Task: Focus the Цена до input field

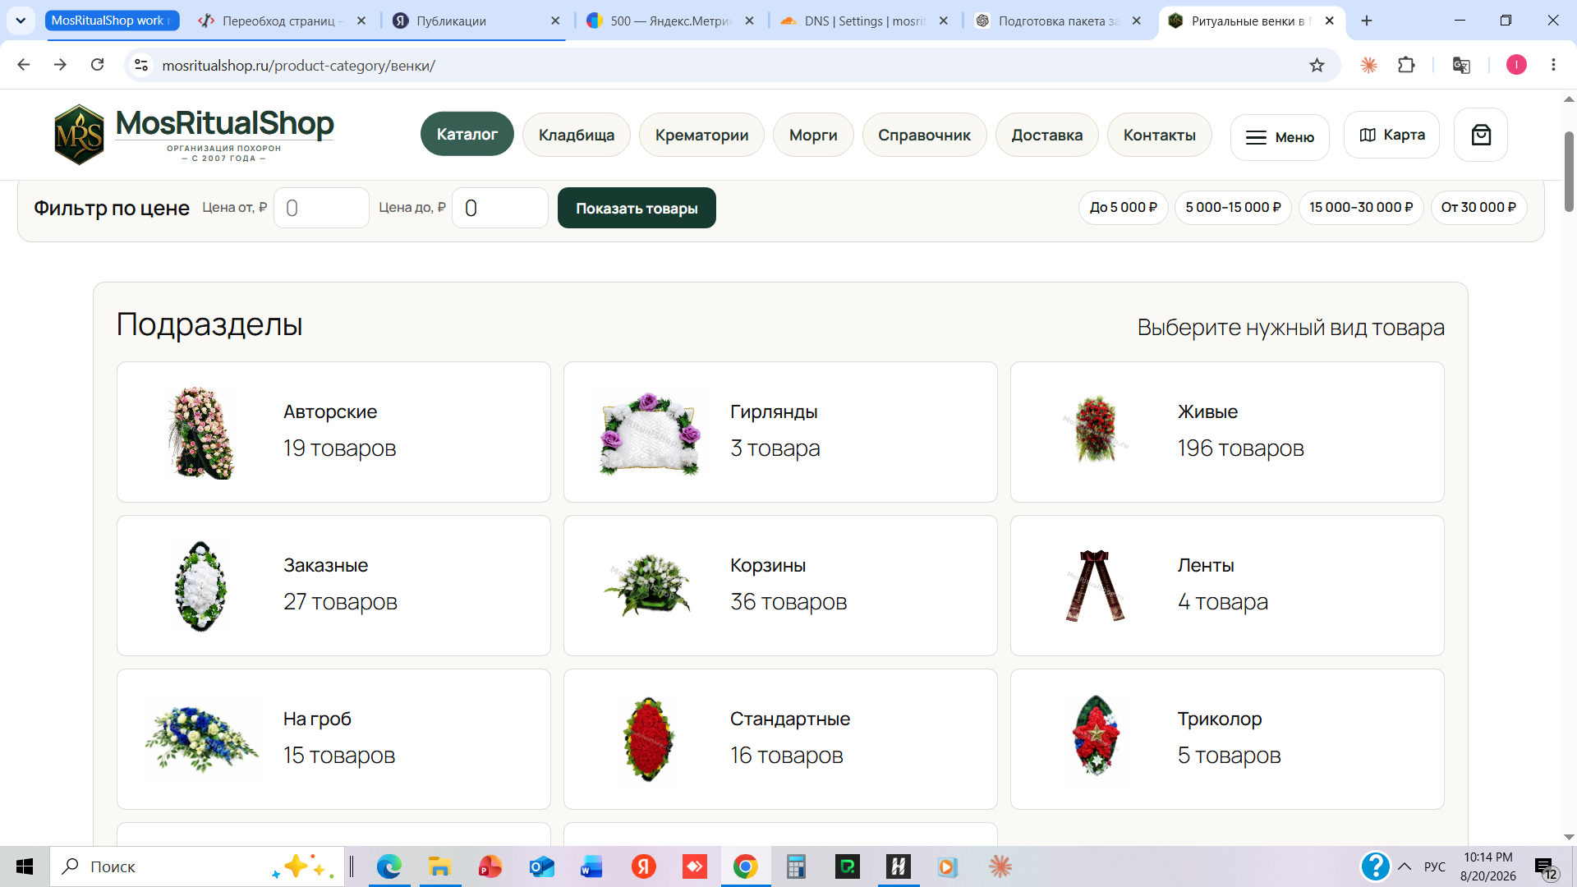Action: (500, 208)
